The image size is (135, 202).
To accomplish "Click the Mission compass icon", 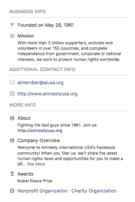I will (12, 36).
